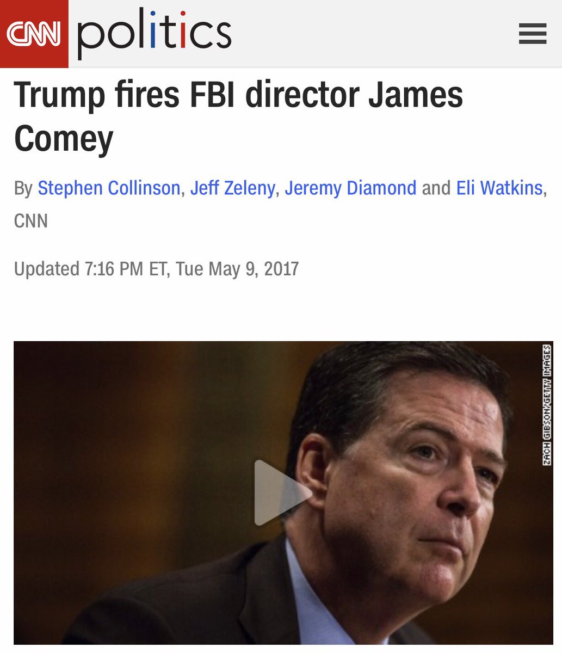This screenshot has width=562, height=653.
Task: Click the word By before author names
Action: (x=23, y=189)
